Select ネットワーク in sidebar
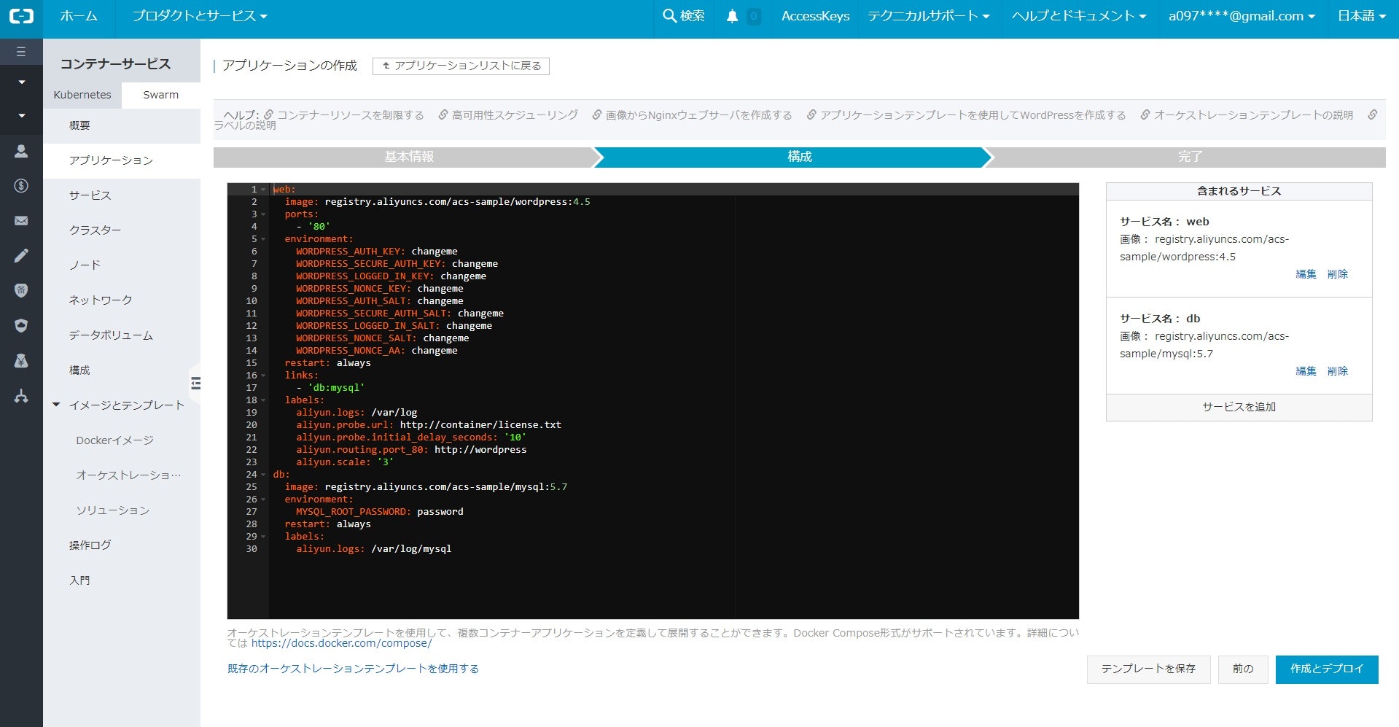 pyautogui.click(x=122, y=300)
